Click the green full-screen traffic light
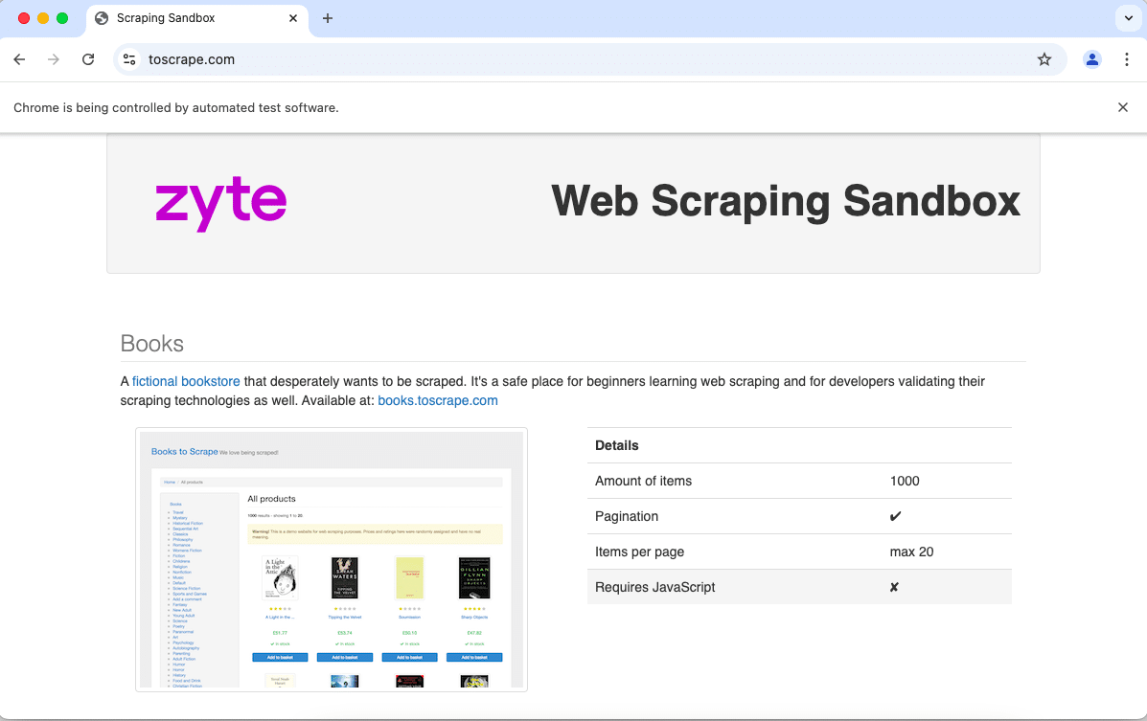Screen dimensions: 1147x721 62,17
